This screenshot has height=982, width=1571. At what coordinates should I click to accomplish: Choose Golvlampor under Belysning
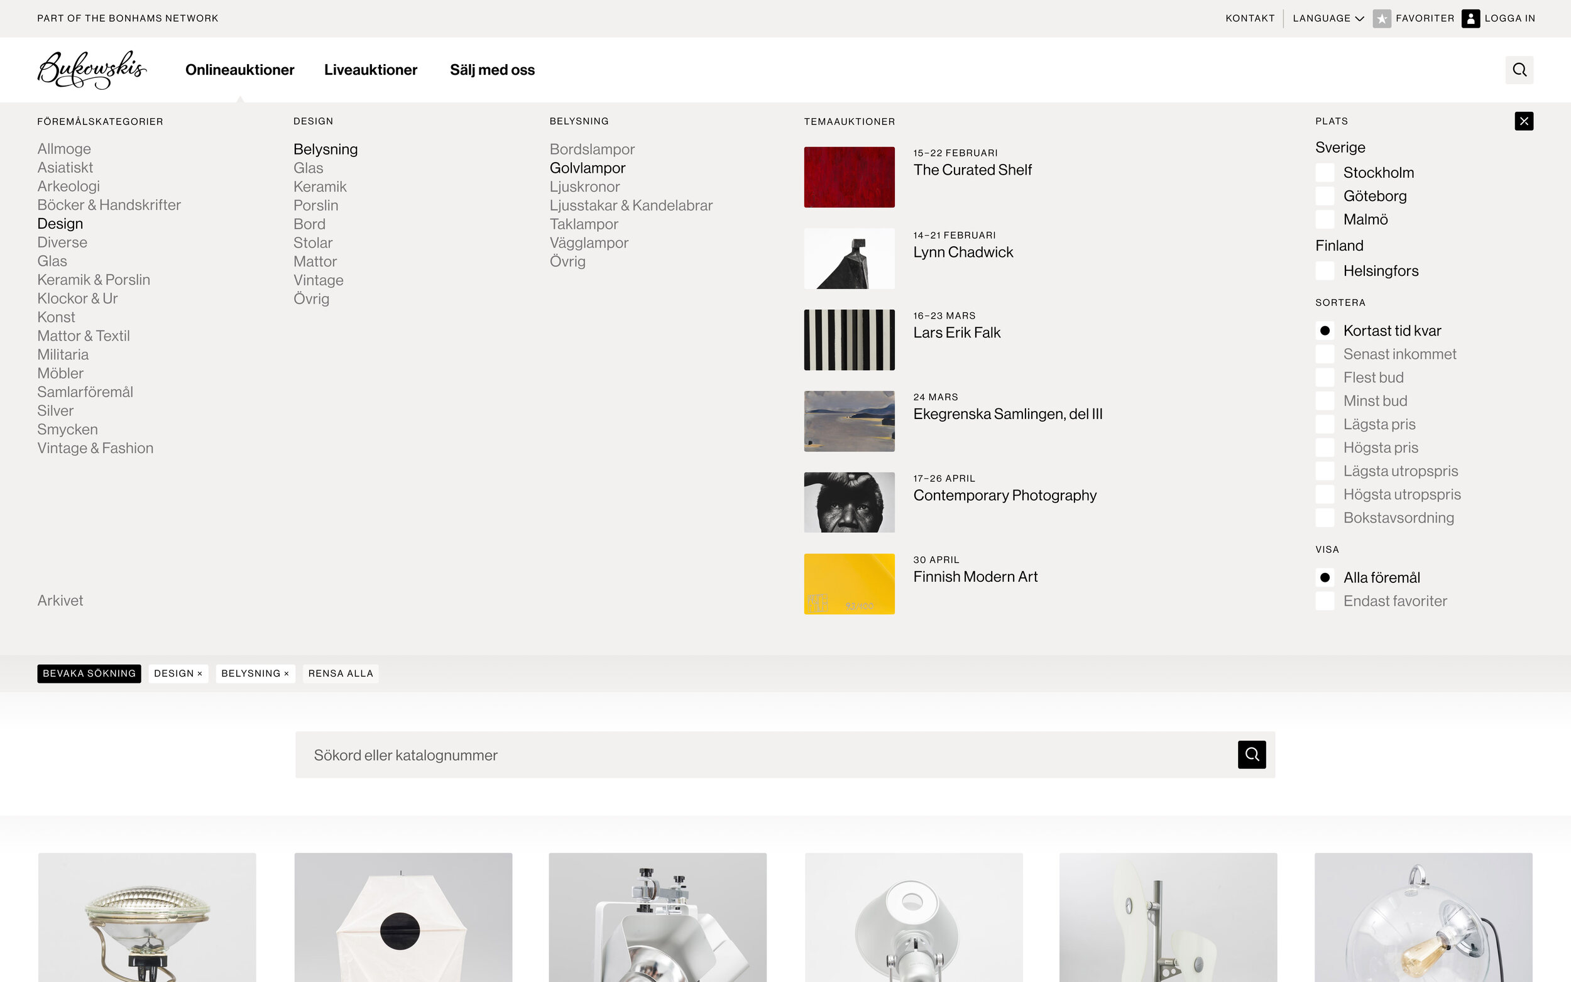click(x=587, y=168)
